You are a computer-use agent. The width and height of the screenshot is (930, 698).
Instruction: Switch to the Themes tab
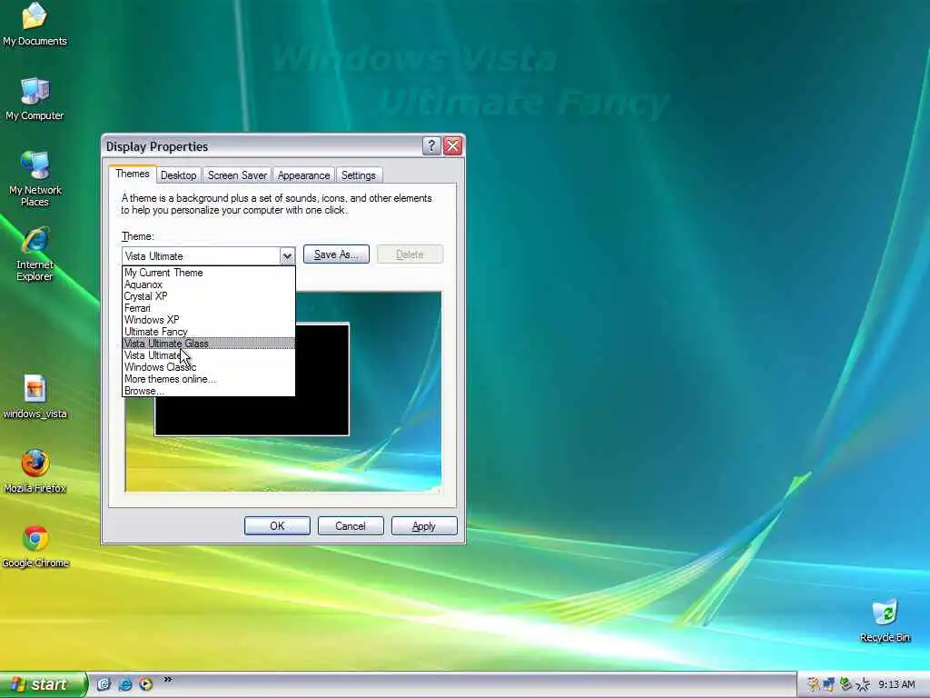point(133,174)
